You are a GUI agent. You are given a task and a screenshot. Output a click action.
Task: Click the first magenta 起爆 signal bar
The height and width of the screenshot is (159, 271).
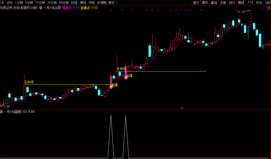click(111, 80)
